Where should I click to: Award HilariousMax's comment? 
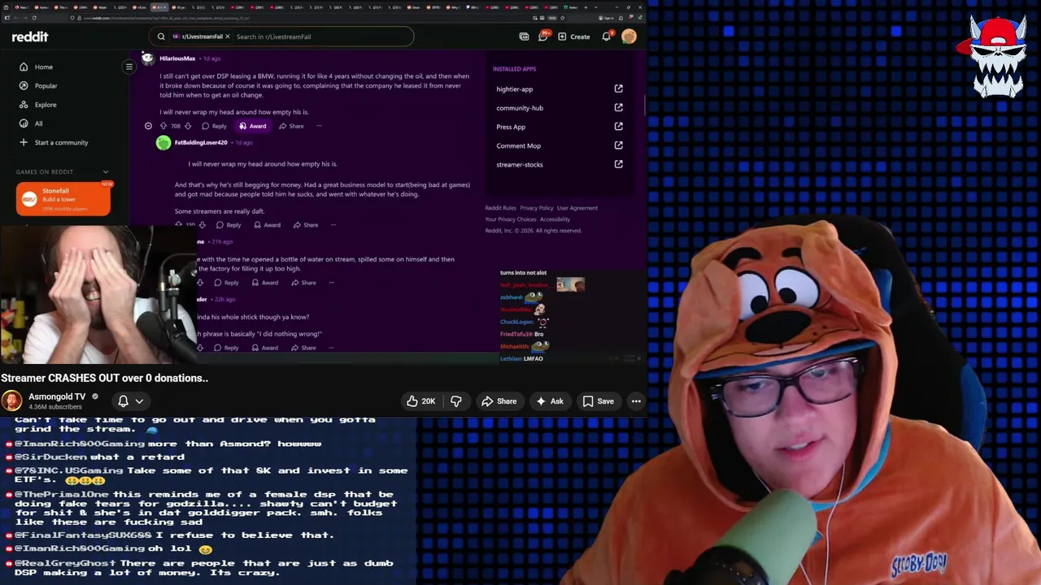click(x=252, y=126)
